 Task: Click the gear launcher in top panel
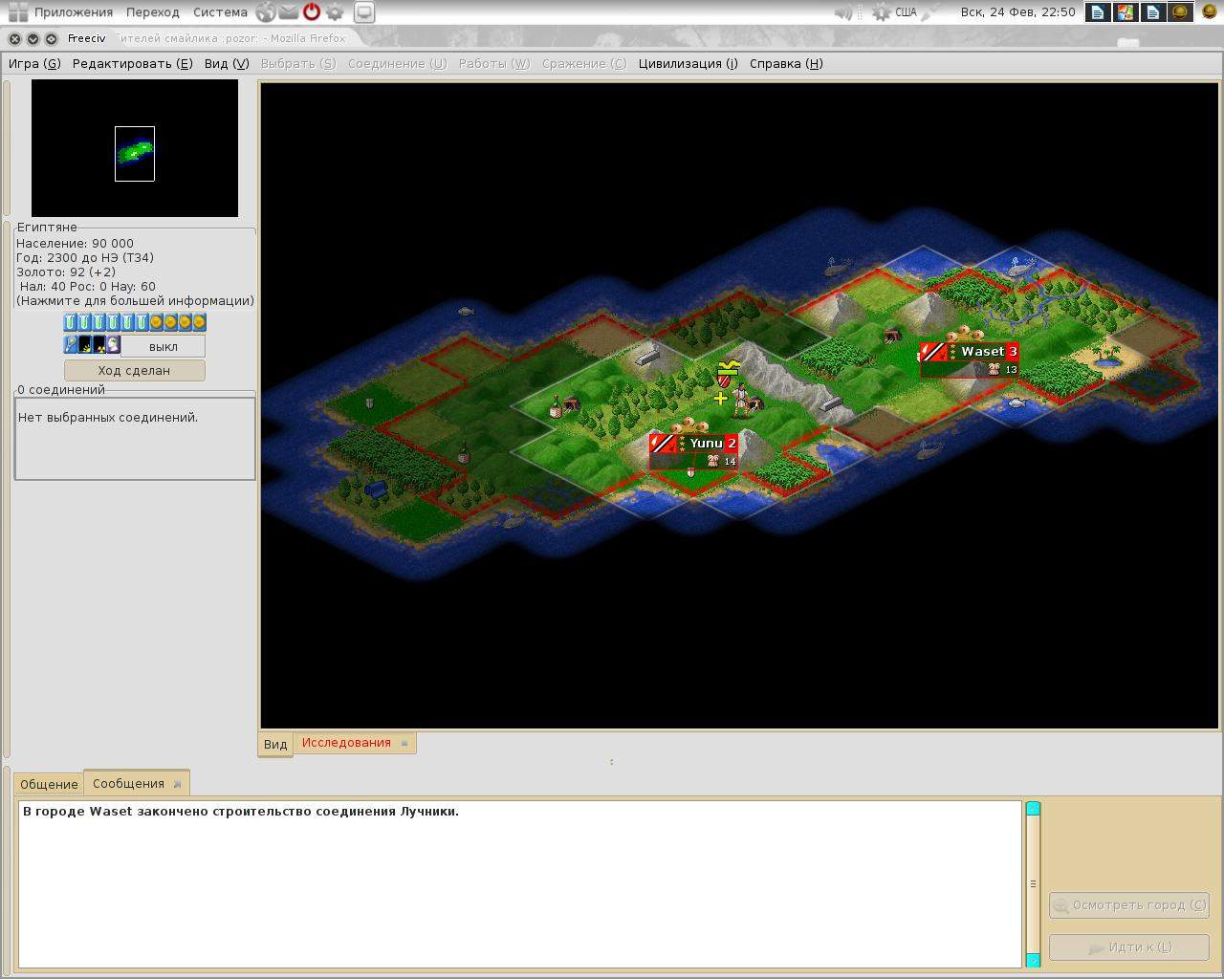click(335, 12)
